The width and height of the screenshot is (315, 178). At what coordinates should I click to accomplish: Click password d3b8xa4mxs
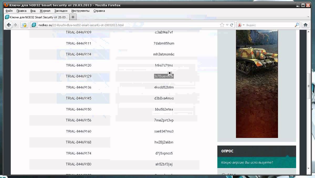pyautogui.click(x=164, y=98)
